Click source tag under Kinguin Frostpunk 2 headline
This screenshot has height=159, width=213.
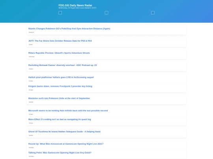click(31, 90)
